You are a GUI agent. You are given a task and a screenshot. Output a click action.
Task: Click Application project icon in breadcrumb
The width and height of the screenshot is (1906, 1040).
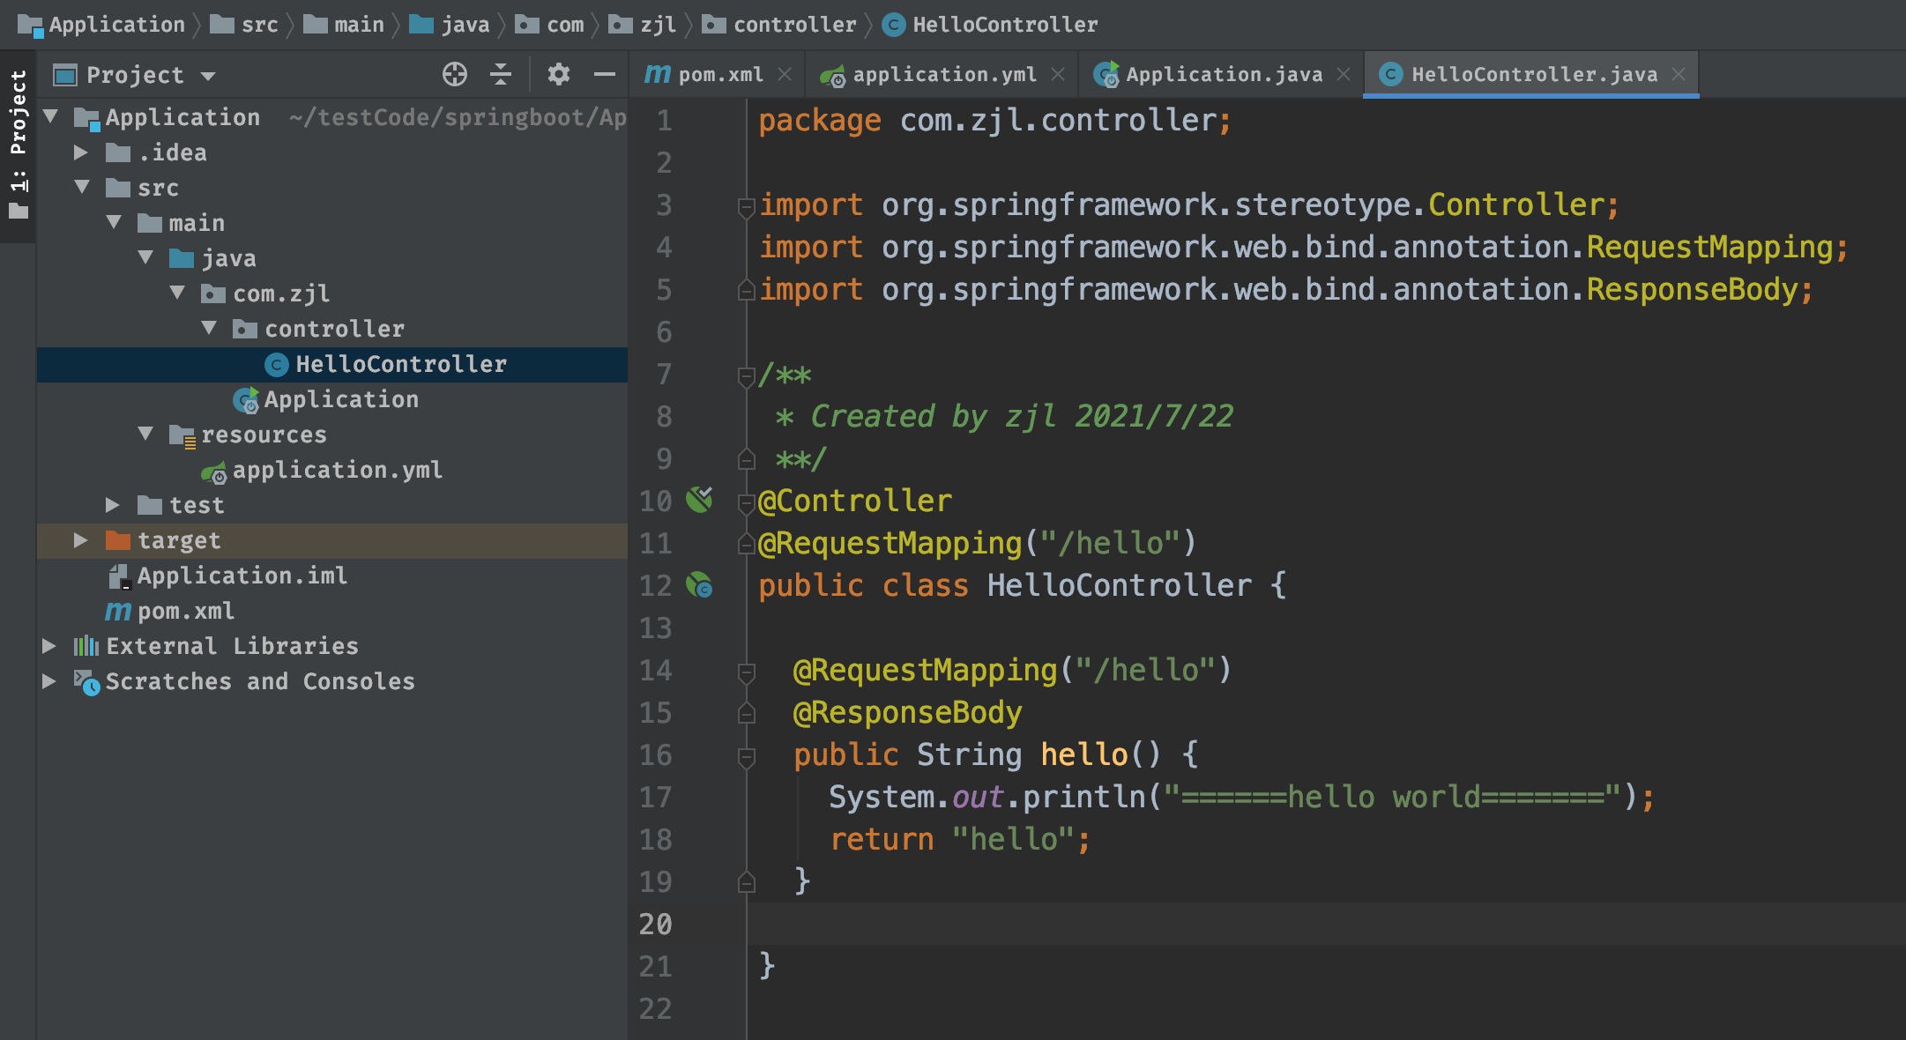click(30, 26)
